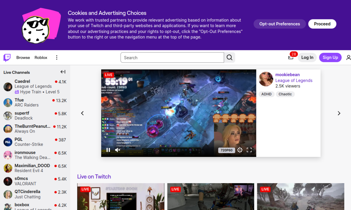Enter fullscreen mode on the player

tap(249, 150)
